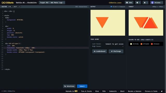Click the transform: translate code line
Viewport: 166px width, 93px height.
21,48
